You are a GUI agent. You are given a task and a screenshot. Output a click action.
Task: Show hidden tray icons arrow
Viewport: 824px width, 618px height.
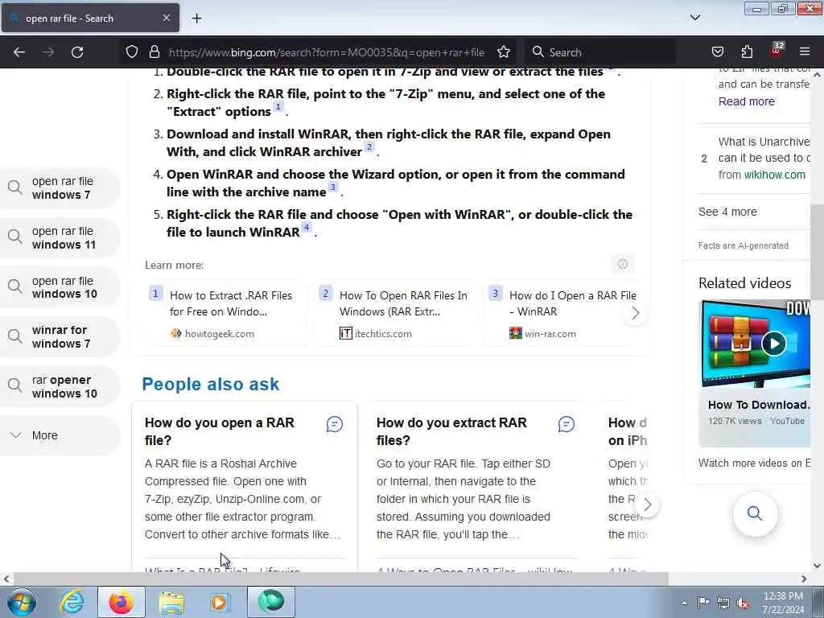tap(684, 604)
